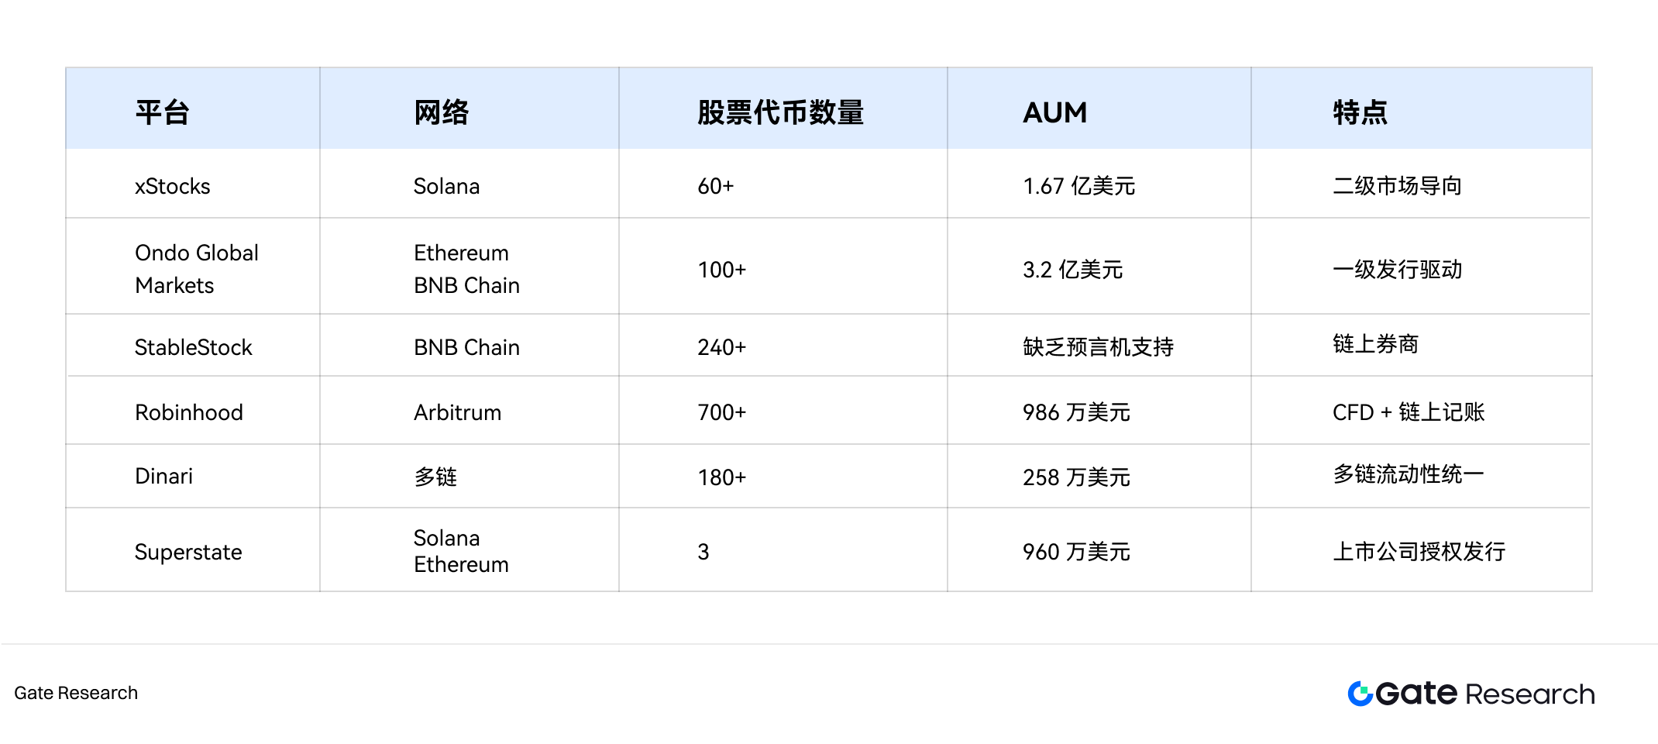Screen dimensions: 1658x744
Task: Click the 700+ token count cell
Action: coord(721,412)
